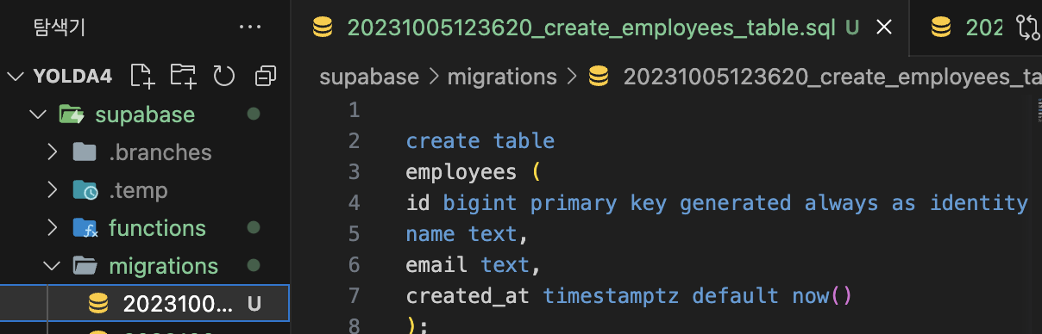Click 'name text,' on line 5
Screen dimensions: 1042x334
[x=467, y=234]
